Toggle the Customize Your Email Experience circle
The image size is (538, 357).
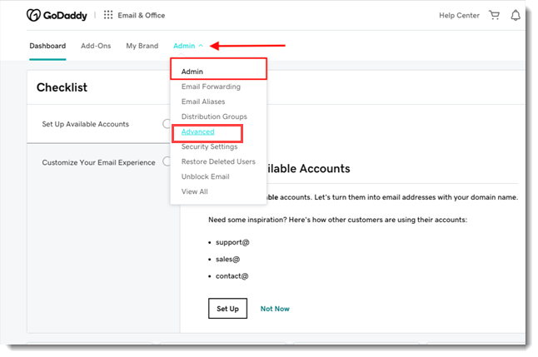[167, 161]
